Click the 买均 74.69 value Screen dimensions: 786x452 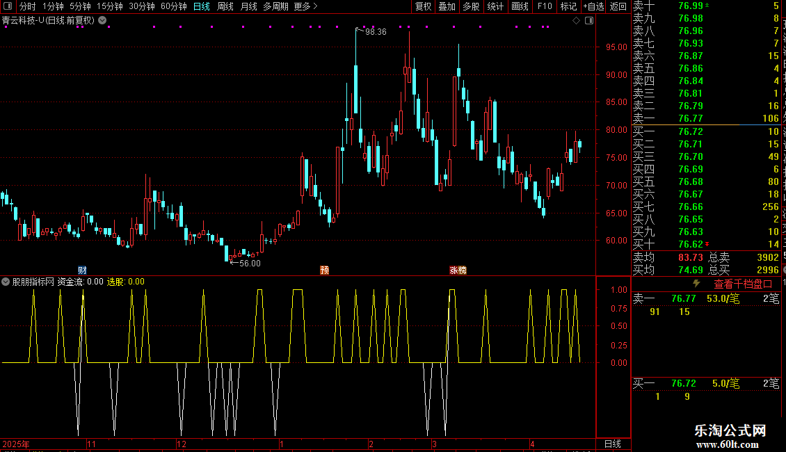coord(691,270)
